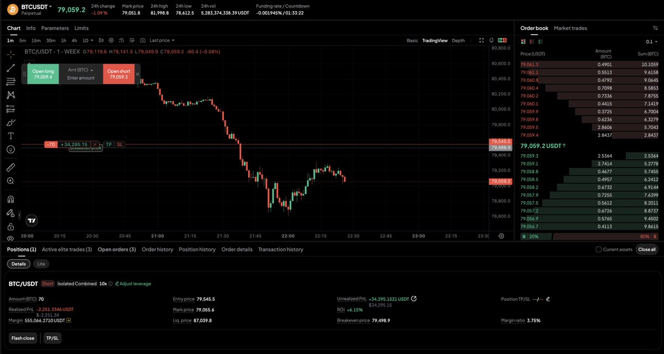
Task: Select the ruler measure tool
Action: [x=11, y=167]
